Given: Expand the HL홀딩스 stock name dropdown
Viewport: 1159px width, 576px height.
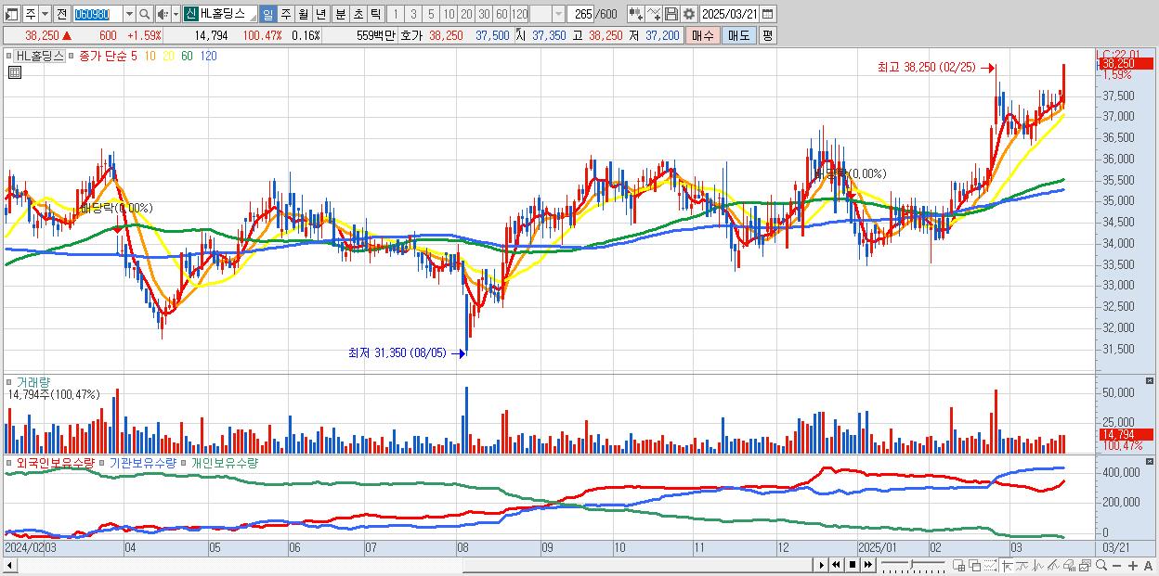Looking at the screenshot, I should (252, 18).
